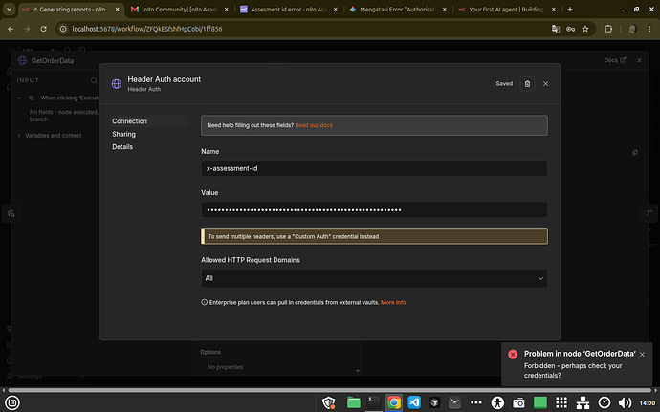Go back in browser history

tap(11, 29)
